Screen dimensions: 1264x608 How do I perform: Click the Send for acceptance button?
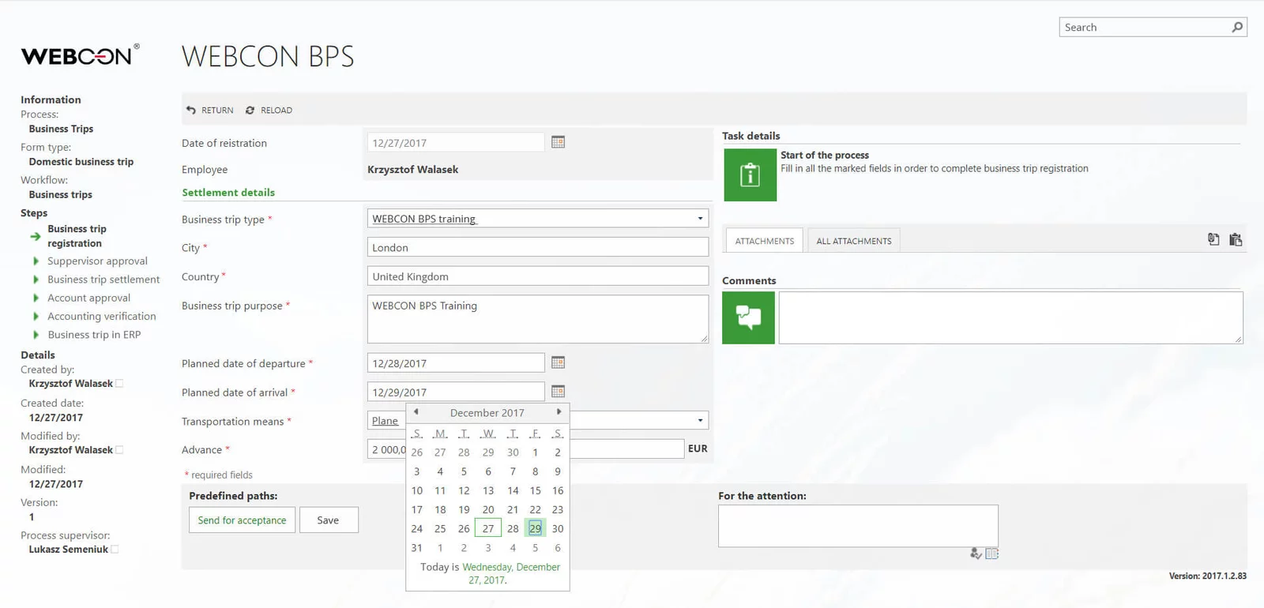click(242, 520)
